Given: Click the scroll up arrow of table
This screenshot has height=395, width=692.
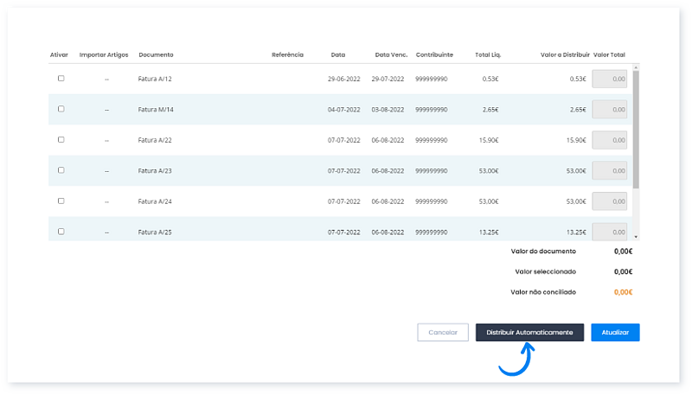Looking at the screenshot, I should tap(636, 67).
